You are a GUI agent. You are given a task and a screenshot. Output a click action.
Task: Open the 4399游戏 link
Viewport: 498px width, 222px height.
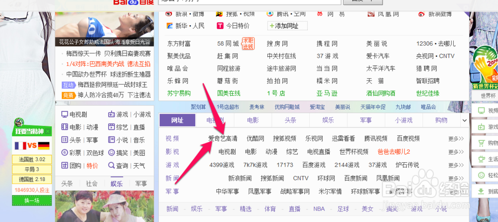[x=222, y=165]
